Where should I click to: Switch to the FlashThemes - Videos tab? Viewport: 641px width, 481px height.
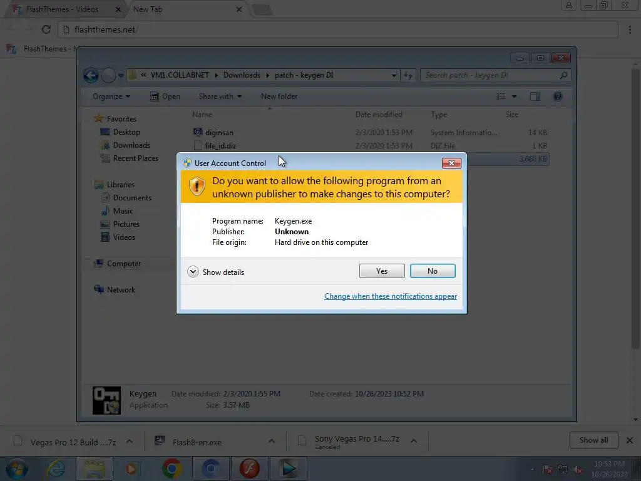(62, 9)
